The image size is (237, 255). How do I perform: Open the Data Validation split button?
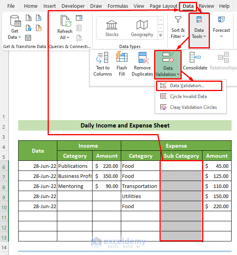[168, 65]
